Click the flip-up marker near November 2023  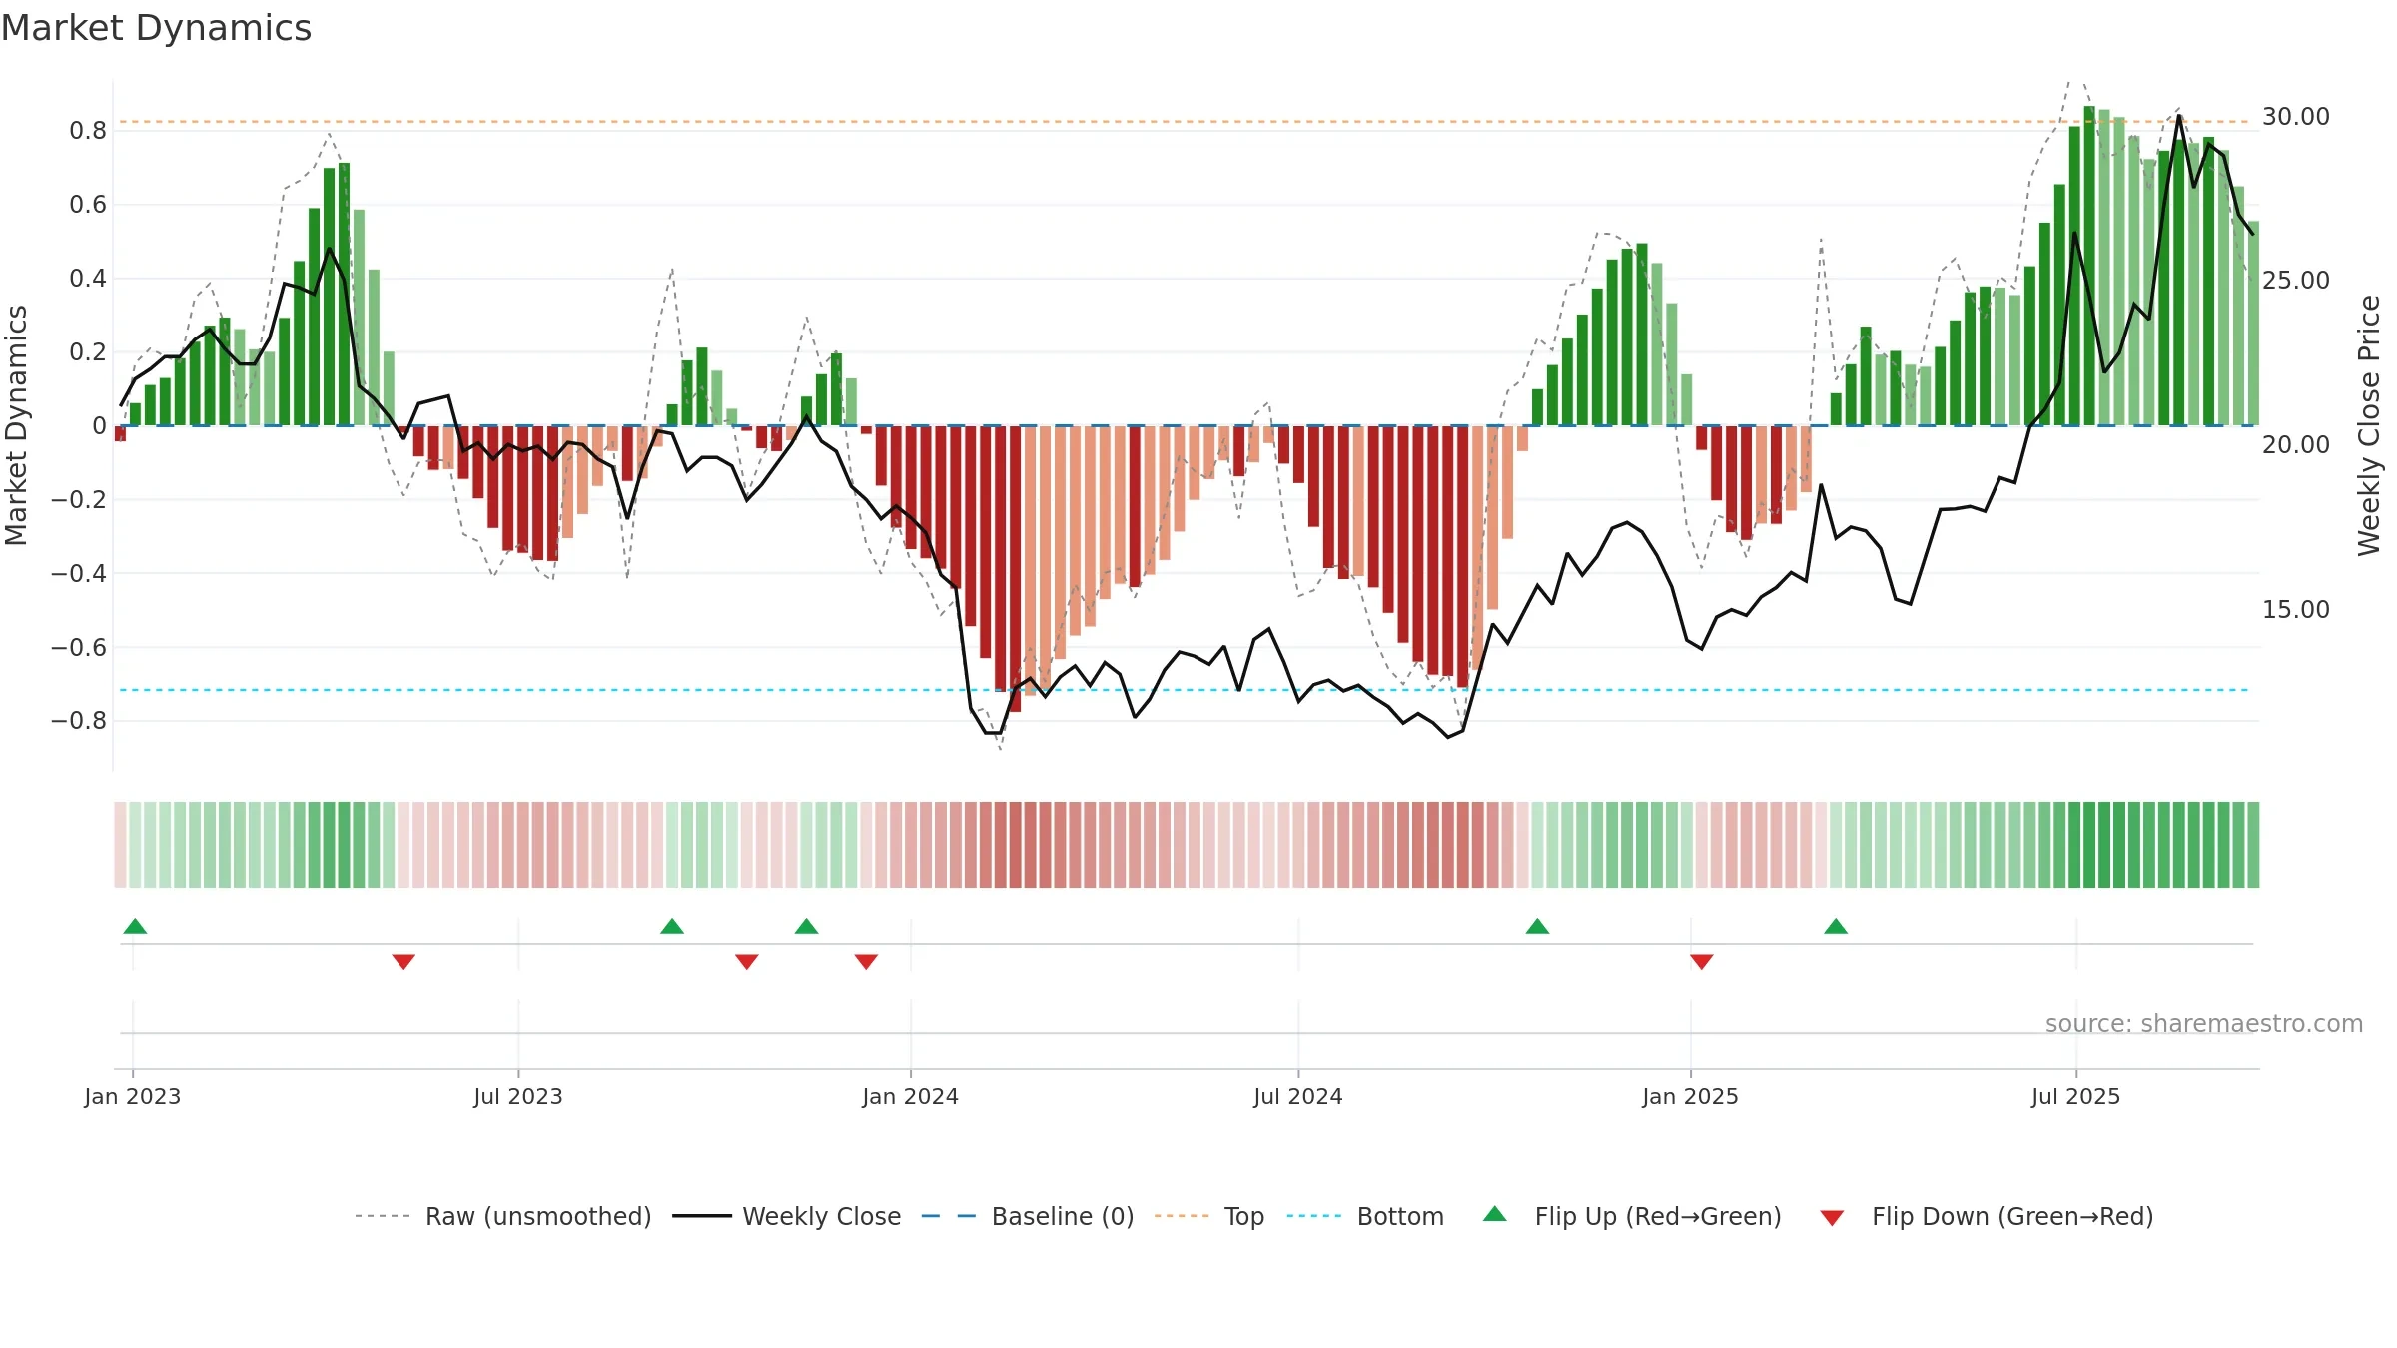click(807, 926)
